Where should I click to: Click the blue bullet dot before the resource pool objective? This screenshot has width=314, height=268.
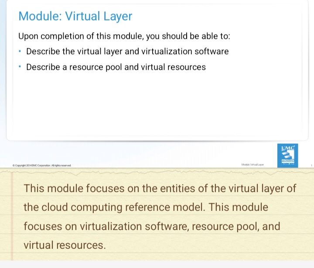(x=20, y=67)
